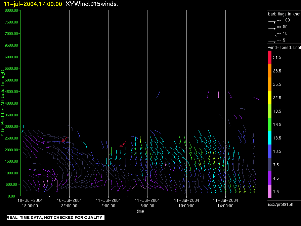Click the 8000.00 altitude axis label
The height and width of the screenshot is (226, 301).
11,10
